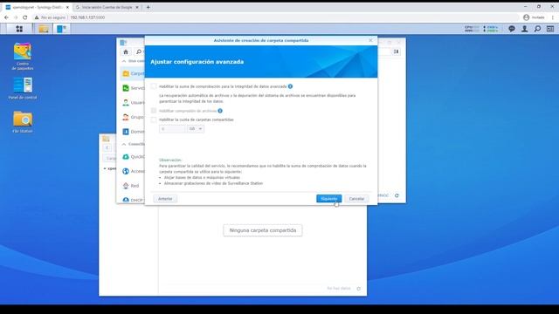This screenshot has height=314, width=559.
Task: Open the GB quota unit dropdown
Action: 196,129
